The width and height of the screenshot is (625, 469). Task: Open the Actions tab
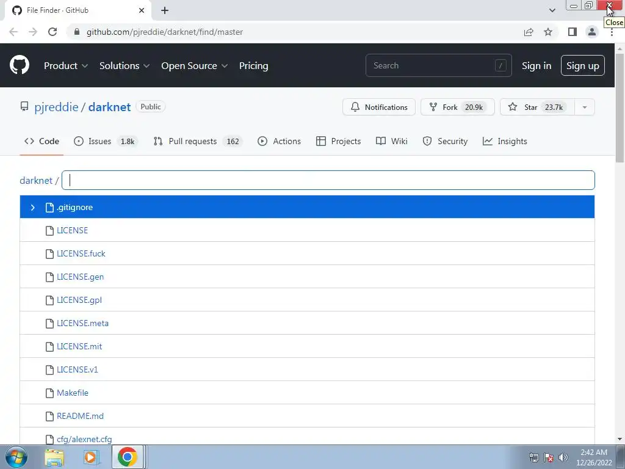coord(279,141)
